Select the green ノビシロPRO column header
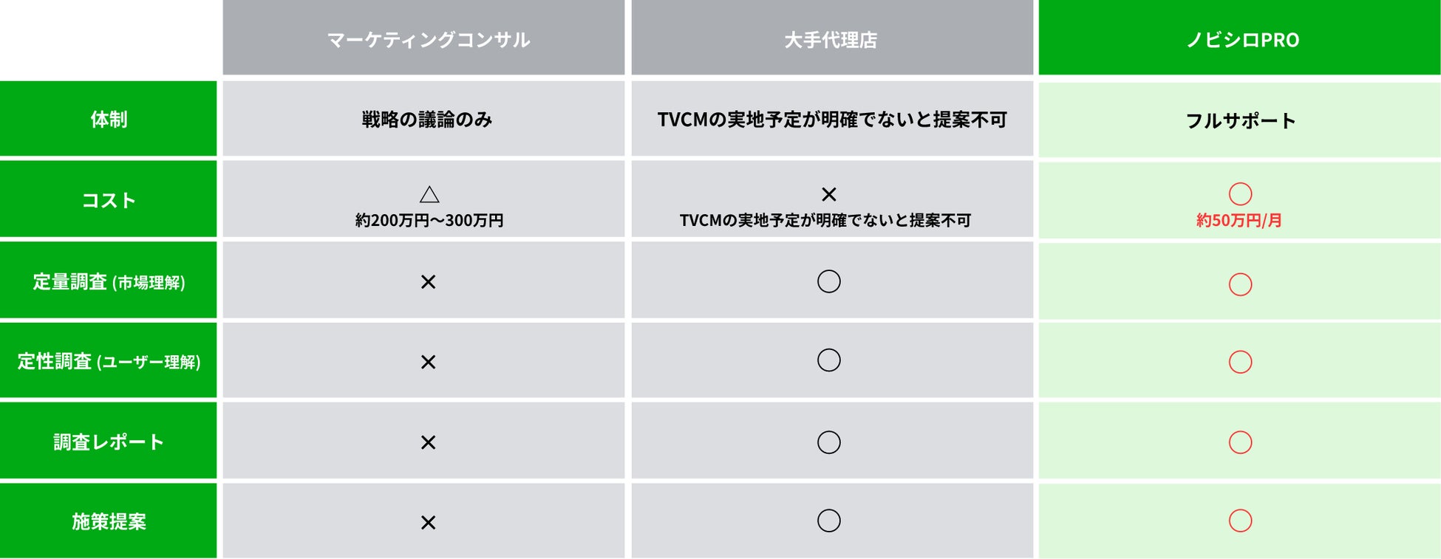 point(1242,39)
